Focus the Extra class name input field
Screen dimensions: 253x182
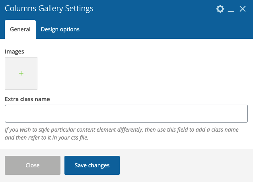point(126,113)
